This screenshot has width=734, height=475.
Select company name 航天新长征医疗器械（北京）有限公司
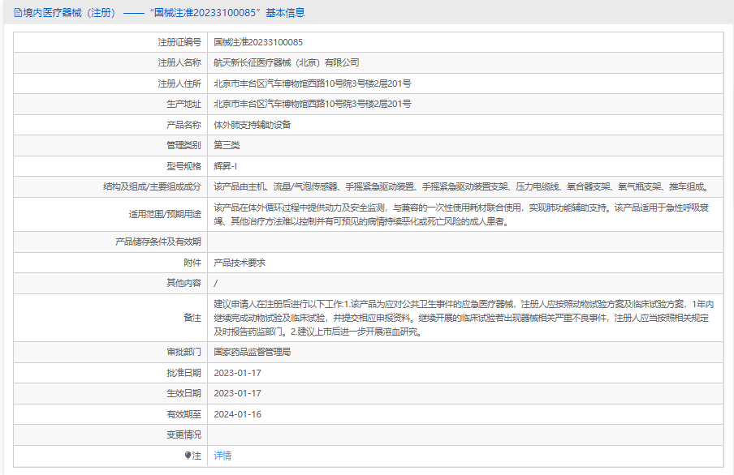pyautogui.click(x=287, y=62)
